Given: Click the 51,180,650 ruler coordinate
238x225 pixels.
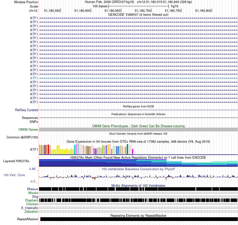Looking at the screenshot, I should [112, 11].
